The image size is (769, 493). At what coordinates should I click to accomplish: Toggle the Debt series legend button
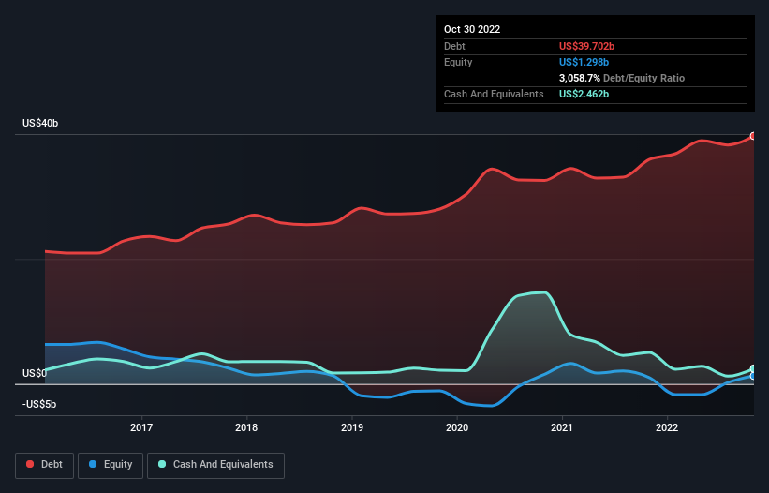tap(44, 465)
